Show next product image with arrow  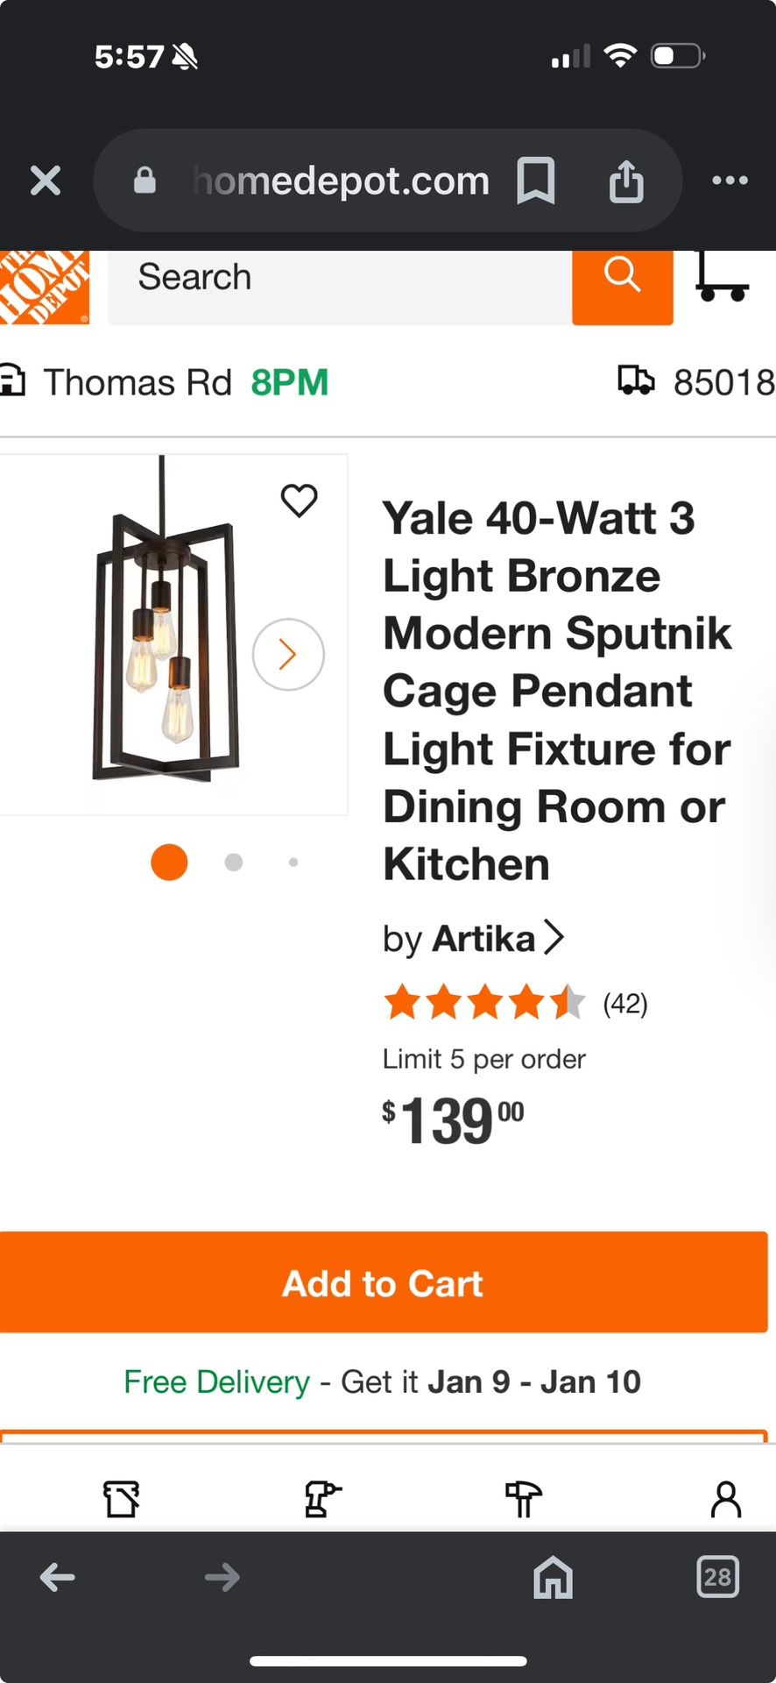tap(288, 654)
